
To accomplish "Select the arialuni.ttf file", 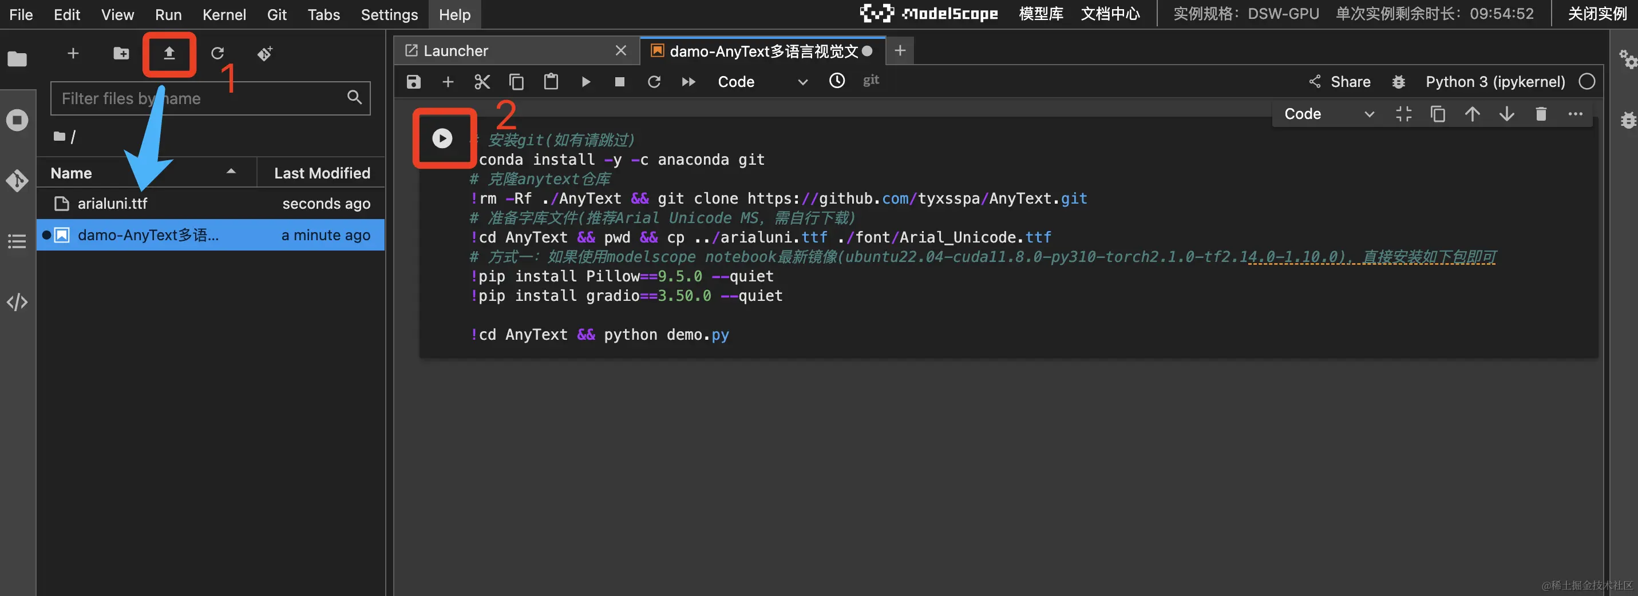I will click(x=211, y=203).
